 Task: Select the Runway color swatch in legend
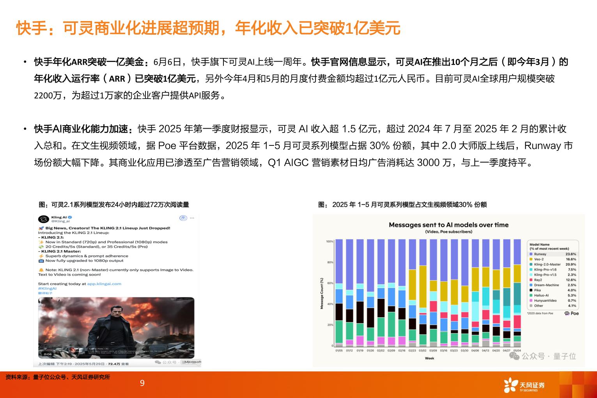pyautogui.click(x=531, y=254)
